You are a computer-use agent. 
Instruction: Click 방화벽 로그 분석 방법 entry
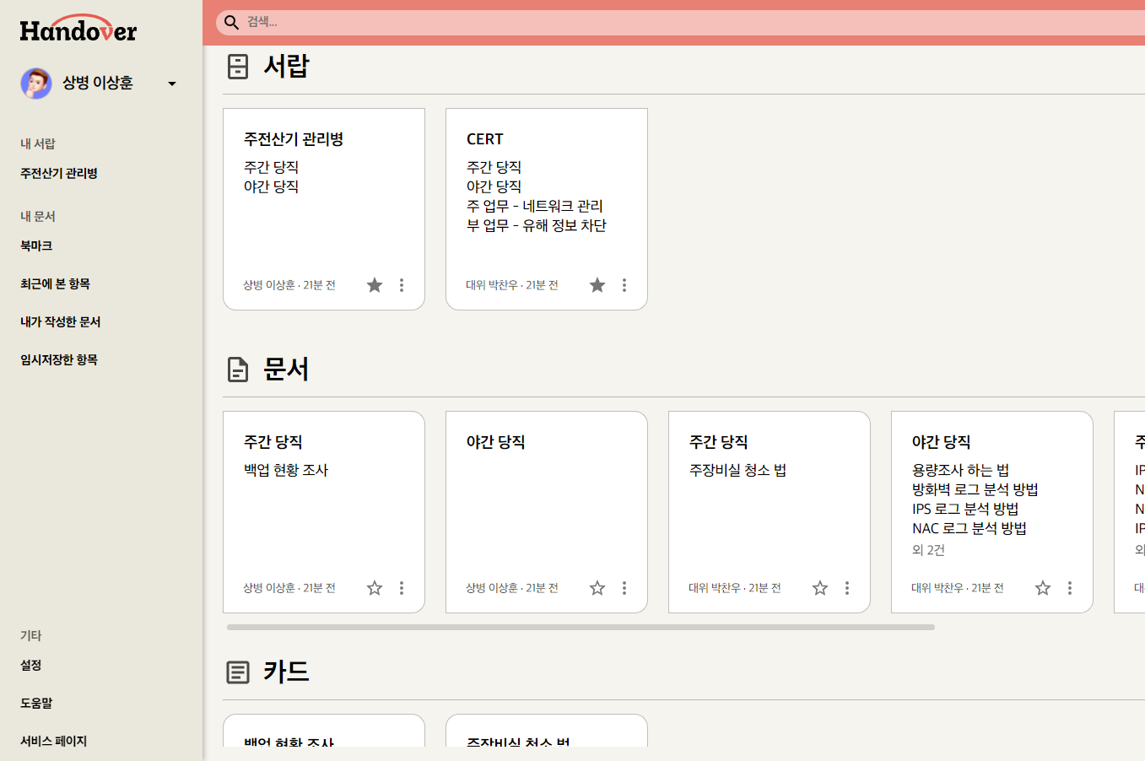tap(975, 489)
